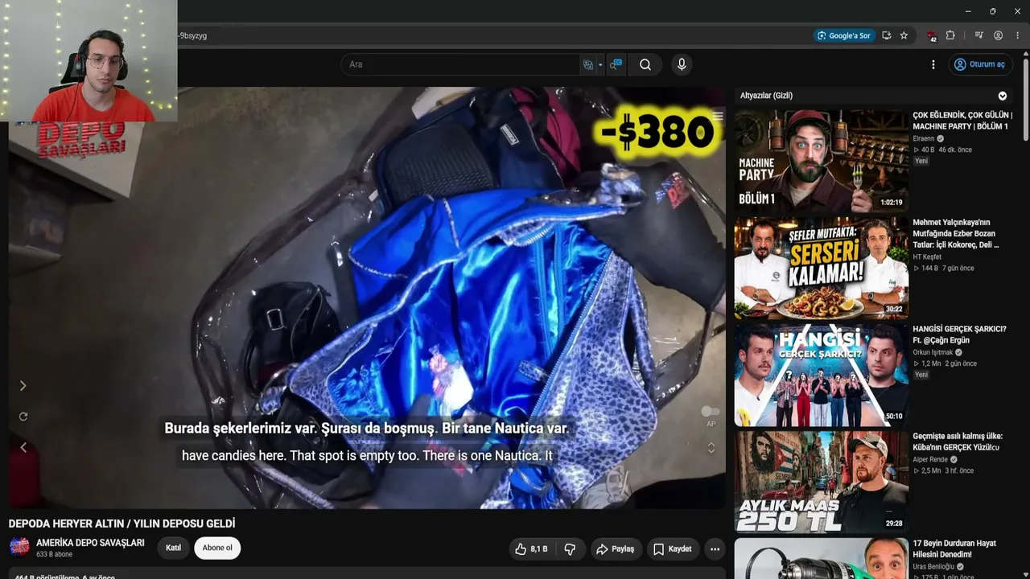Open the red extension icon with badge 42
Screen dimensions: 1030x579
pyautogui.click(x=932, y=35)
